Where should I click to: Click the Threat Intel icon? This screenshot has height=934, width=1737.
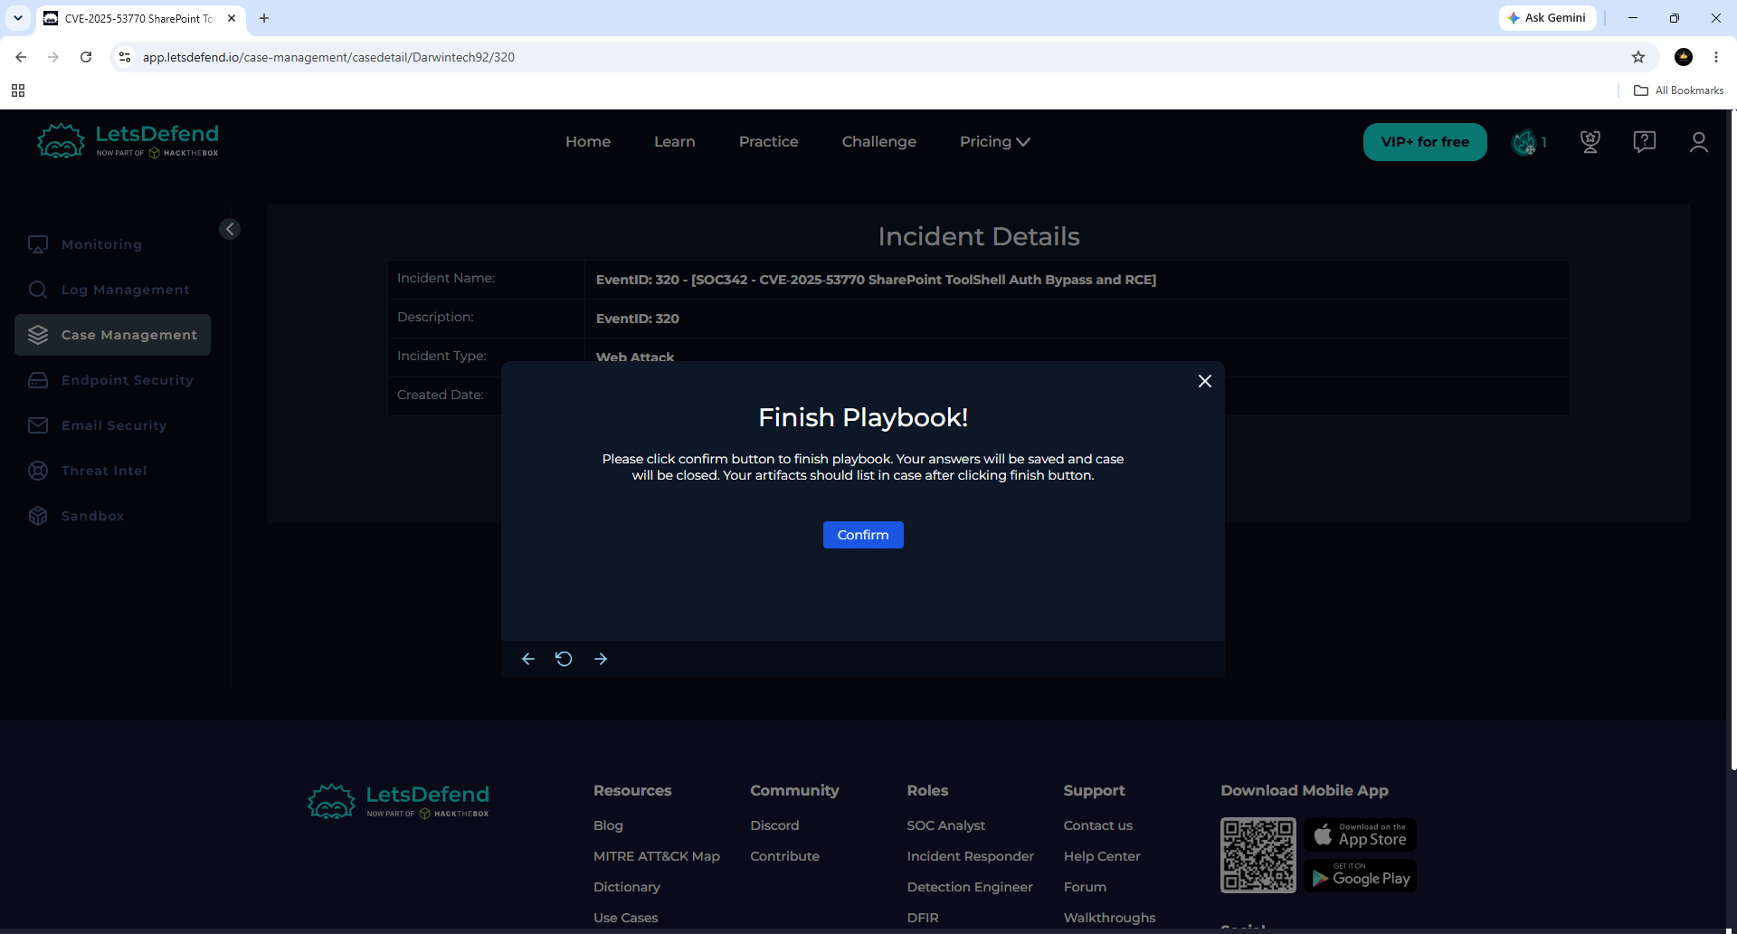pos(38,471)
